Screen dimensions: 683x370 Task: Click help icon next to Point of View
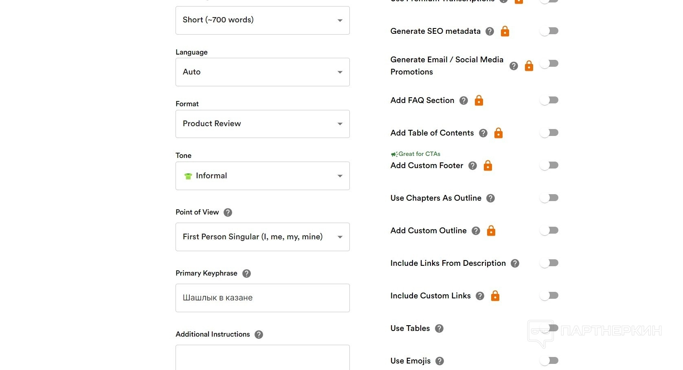pos(228,212)
